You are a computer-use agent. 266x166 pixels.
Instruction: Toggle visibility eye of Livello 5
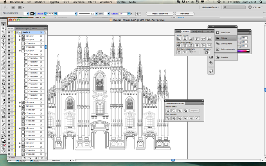click(9, 32)
